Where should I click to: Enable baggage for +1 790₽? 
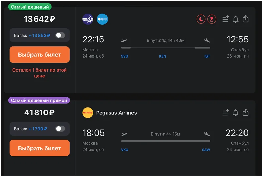[x=60, y=129]
